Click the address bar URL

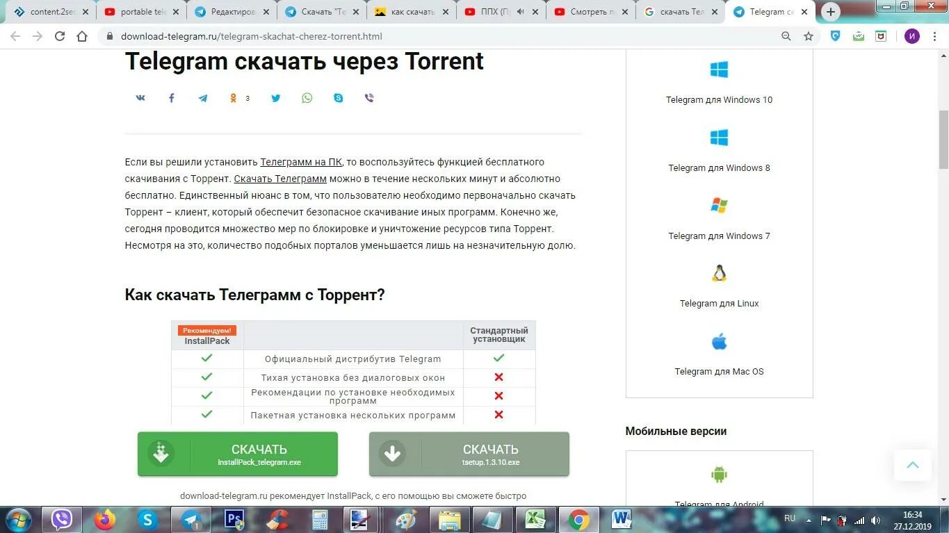coord(252,36)
